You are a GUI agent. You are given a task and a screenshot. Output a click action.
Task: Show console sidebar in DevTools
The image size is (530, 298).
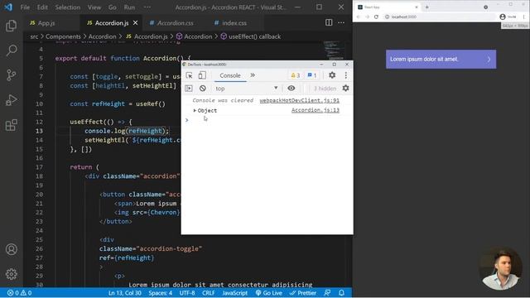(x=189, y=89)
